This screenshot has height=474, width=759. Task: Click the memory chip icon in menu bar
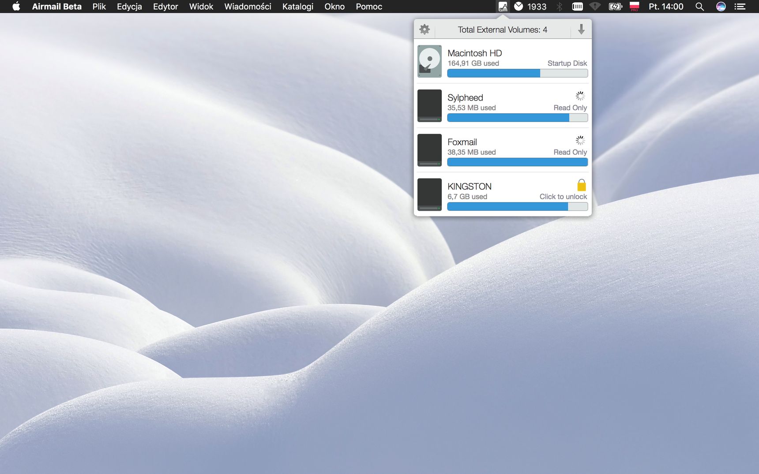coord(577,7)
